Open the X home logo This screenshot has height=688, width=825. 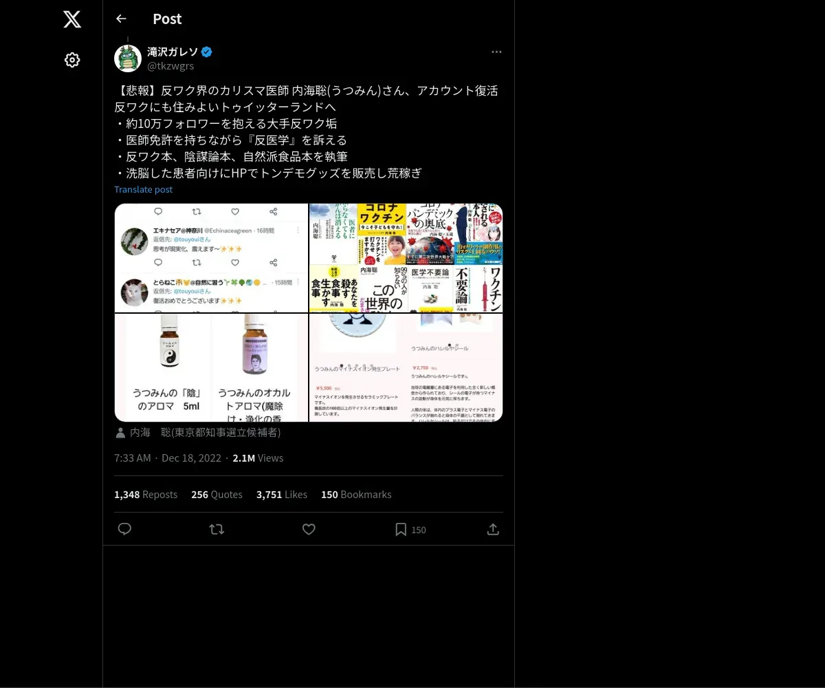pos(72,19)
